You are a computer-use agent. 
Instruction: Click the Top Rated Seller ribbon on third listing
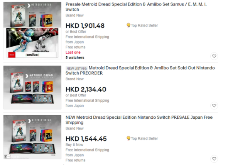[142, 138]
